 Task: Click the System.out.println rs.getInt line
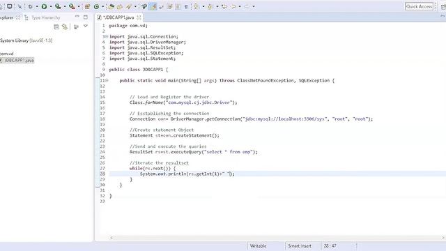187,174
